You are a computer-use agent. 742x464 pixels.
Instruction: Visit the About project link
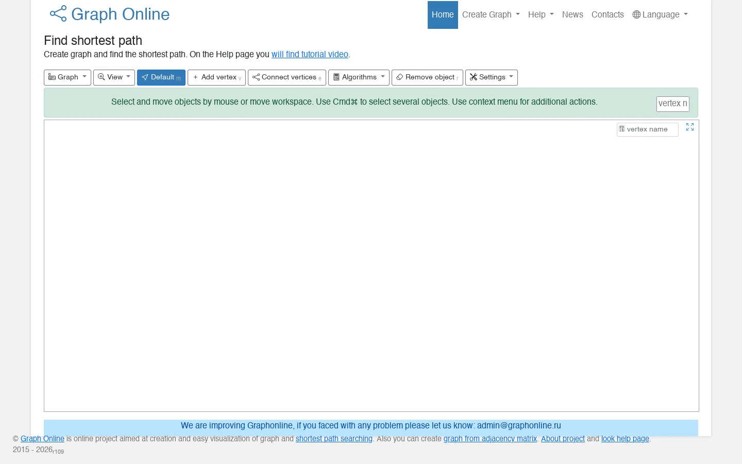pos(563,439)
